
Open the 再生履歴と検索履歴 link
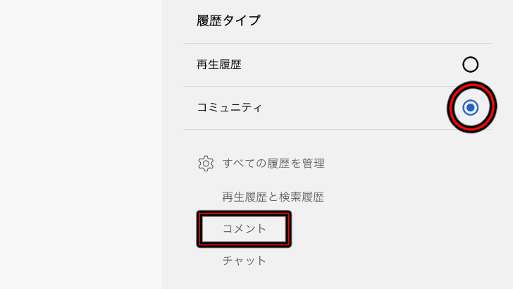(x=273, y=197)
